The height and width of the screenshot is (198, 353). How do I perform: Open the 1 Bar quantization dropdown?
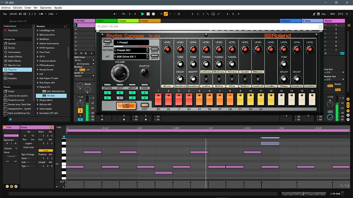click(53, 14)
